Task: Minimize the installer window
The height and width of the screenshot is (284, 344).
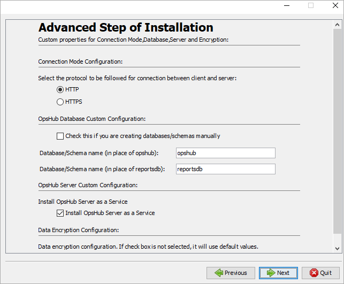Action: coord(286,5)
